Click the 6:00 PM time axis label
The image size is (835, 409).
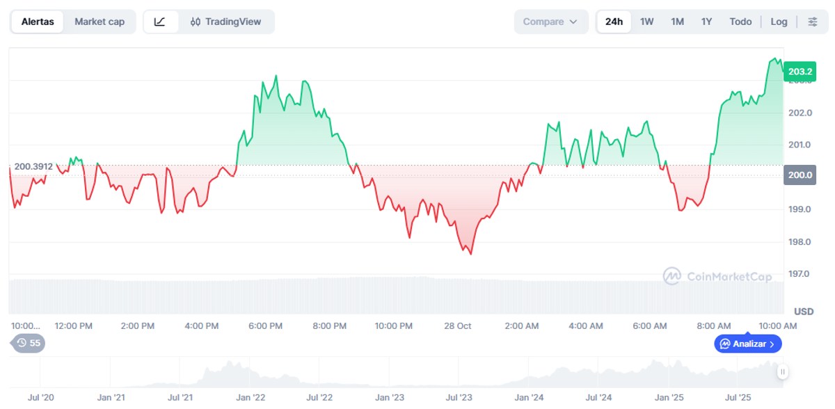266,326
